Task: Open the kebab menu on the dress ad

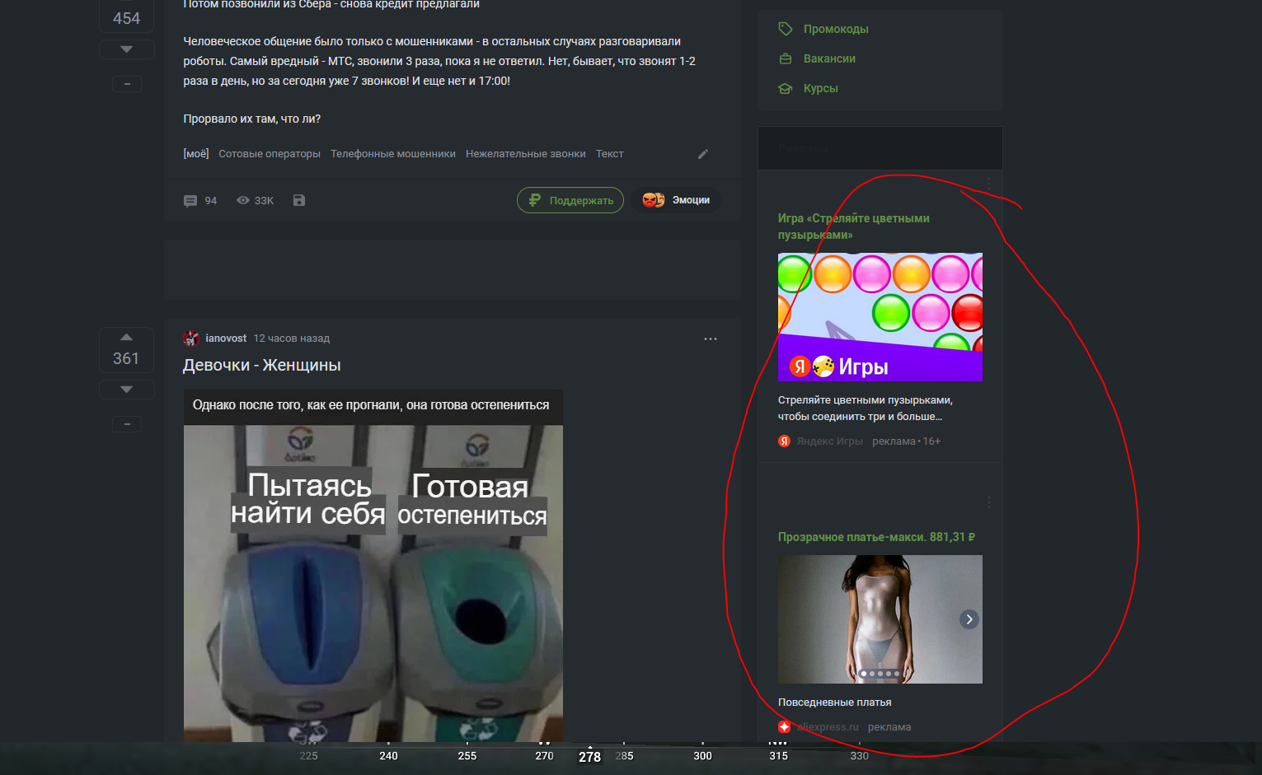Action: pyautogui.click(x=988, y=501)
